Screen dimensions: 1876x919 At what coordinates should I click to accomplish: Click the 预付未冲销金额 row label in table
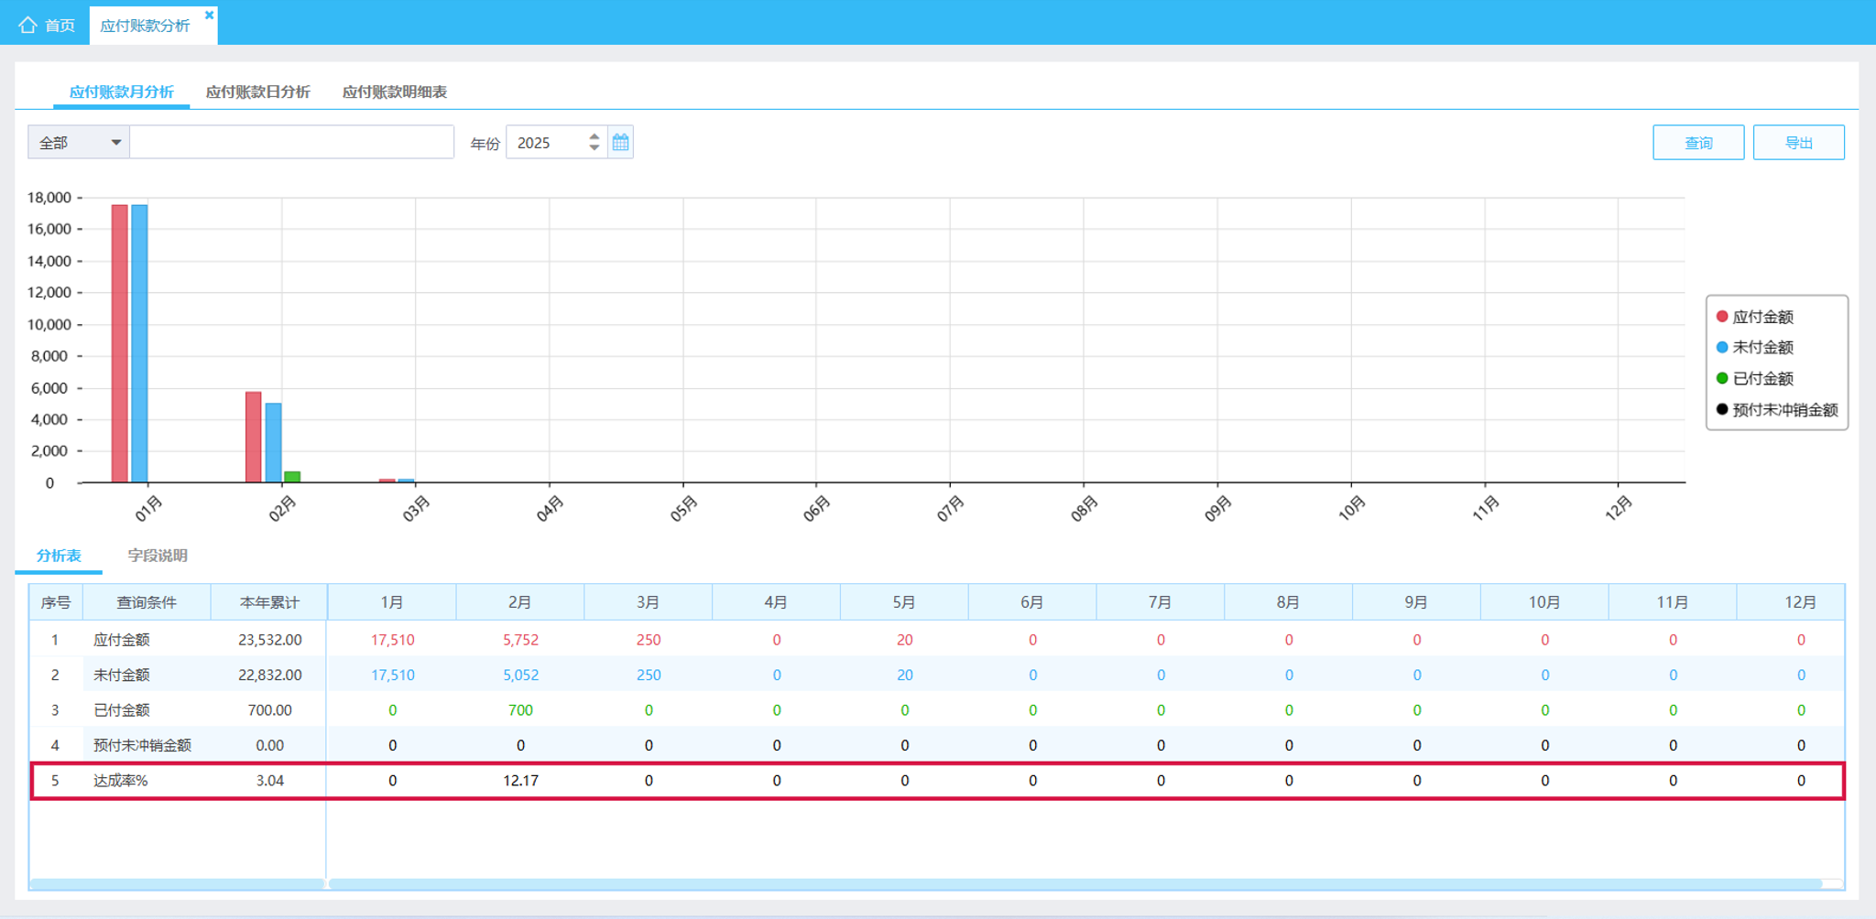[142, 745]
